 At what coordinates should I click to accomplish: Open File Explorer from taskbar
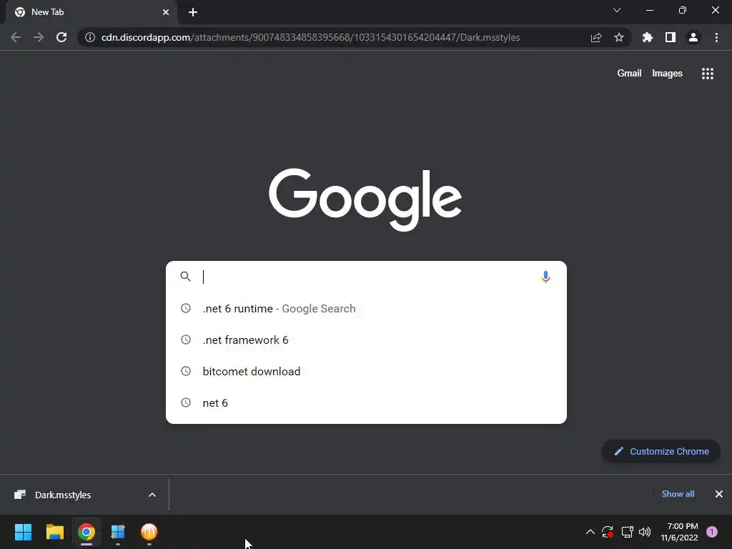point(54,532)
